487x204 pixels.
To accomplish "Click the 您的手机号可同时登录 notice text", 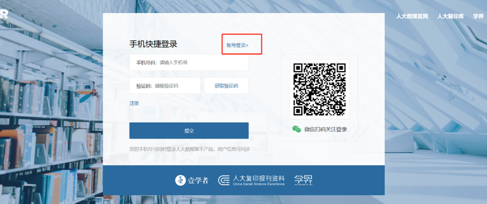I will (190, 149).
